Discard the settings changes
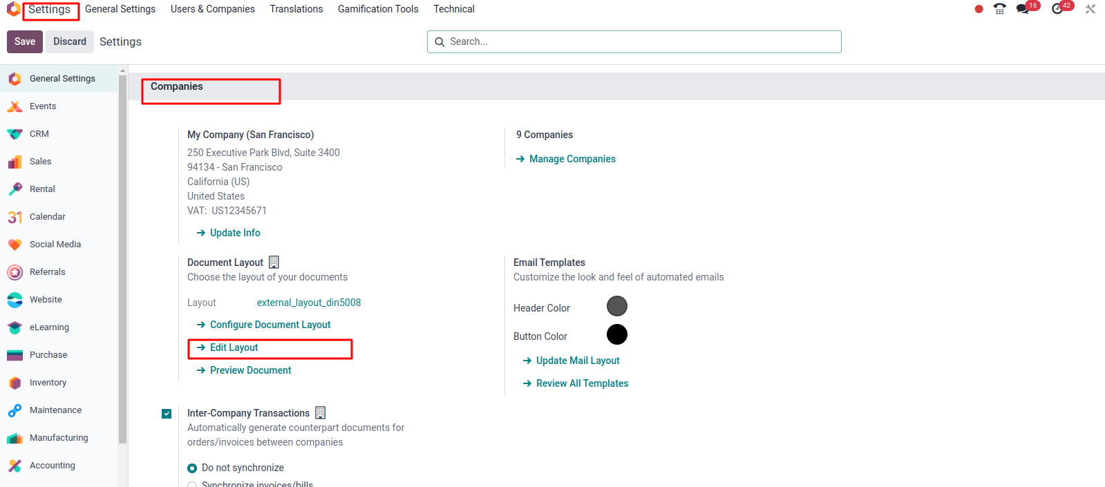This screenshot has height=487, width=1105. click(x=70, y=41)
